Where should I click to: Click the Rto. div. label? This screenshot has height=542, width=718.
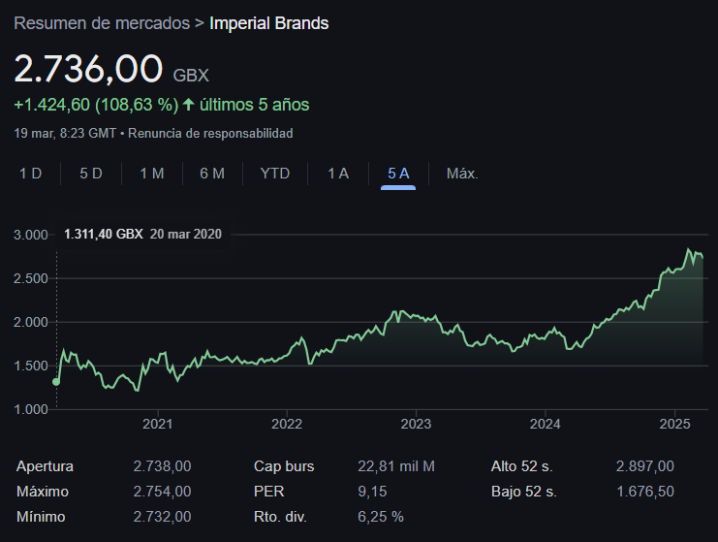pos(280,517)
